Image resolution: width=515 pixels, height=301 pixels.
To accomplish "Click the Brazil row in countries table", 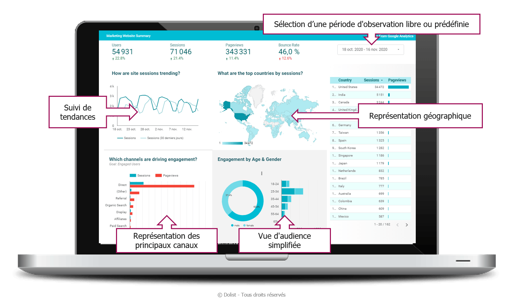I will [x=371, y=178].
